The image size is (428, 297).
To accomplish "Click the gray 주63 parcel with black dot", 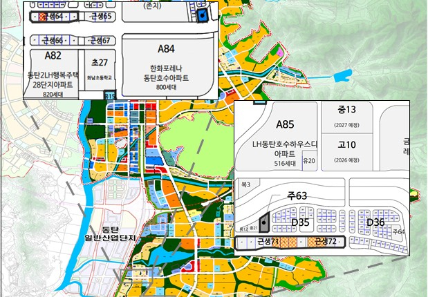I will tap(264, 222).
